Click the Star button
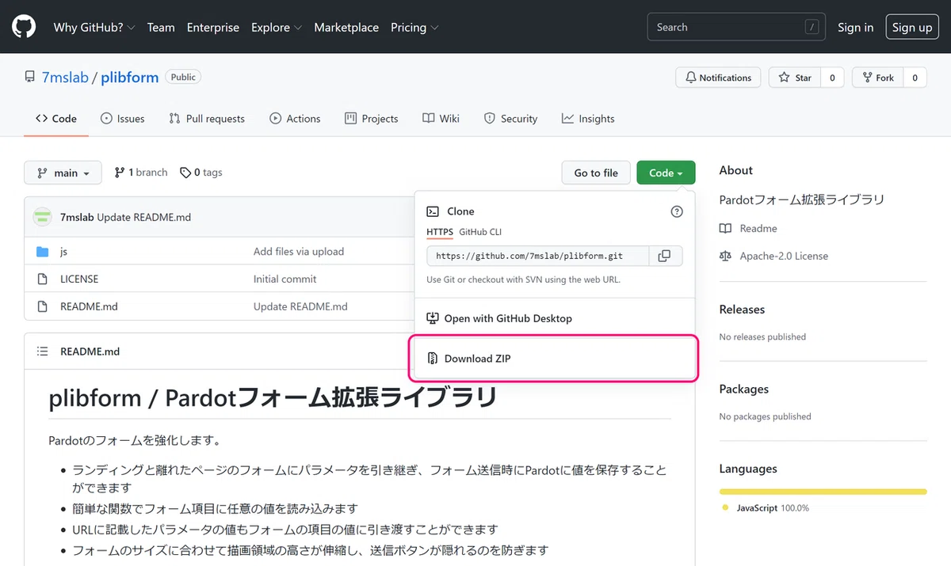 (x=795, y=78)
